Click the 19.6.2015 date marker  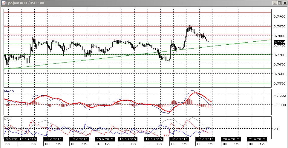[205, 139]
